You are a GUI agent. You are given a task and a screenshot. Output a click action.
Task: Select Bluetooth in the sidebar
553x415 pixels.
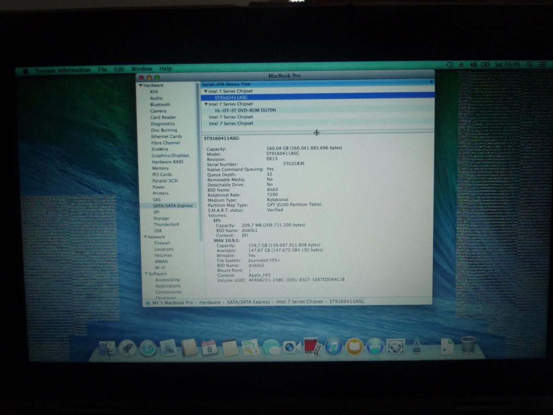(x=160, y=105)
